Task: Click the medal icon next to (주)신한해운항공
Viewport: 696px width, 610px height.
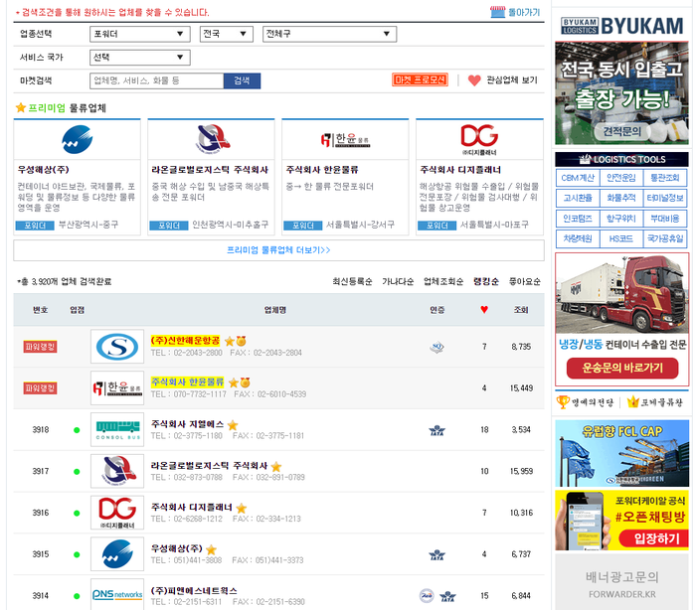Action: click(x=241, y=341)
